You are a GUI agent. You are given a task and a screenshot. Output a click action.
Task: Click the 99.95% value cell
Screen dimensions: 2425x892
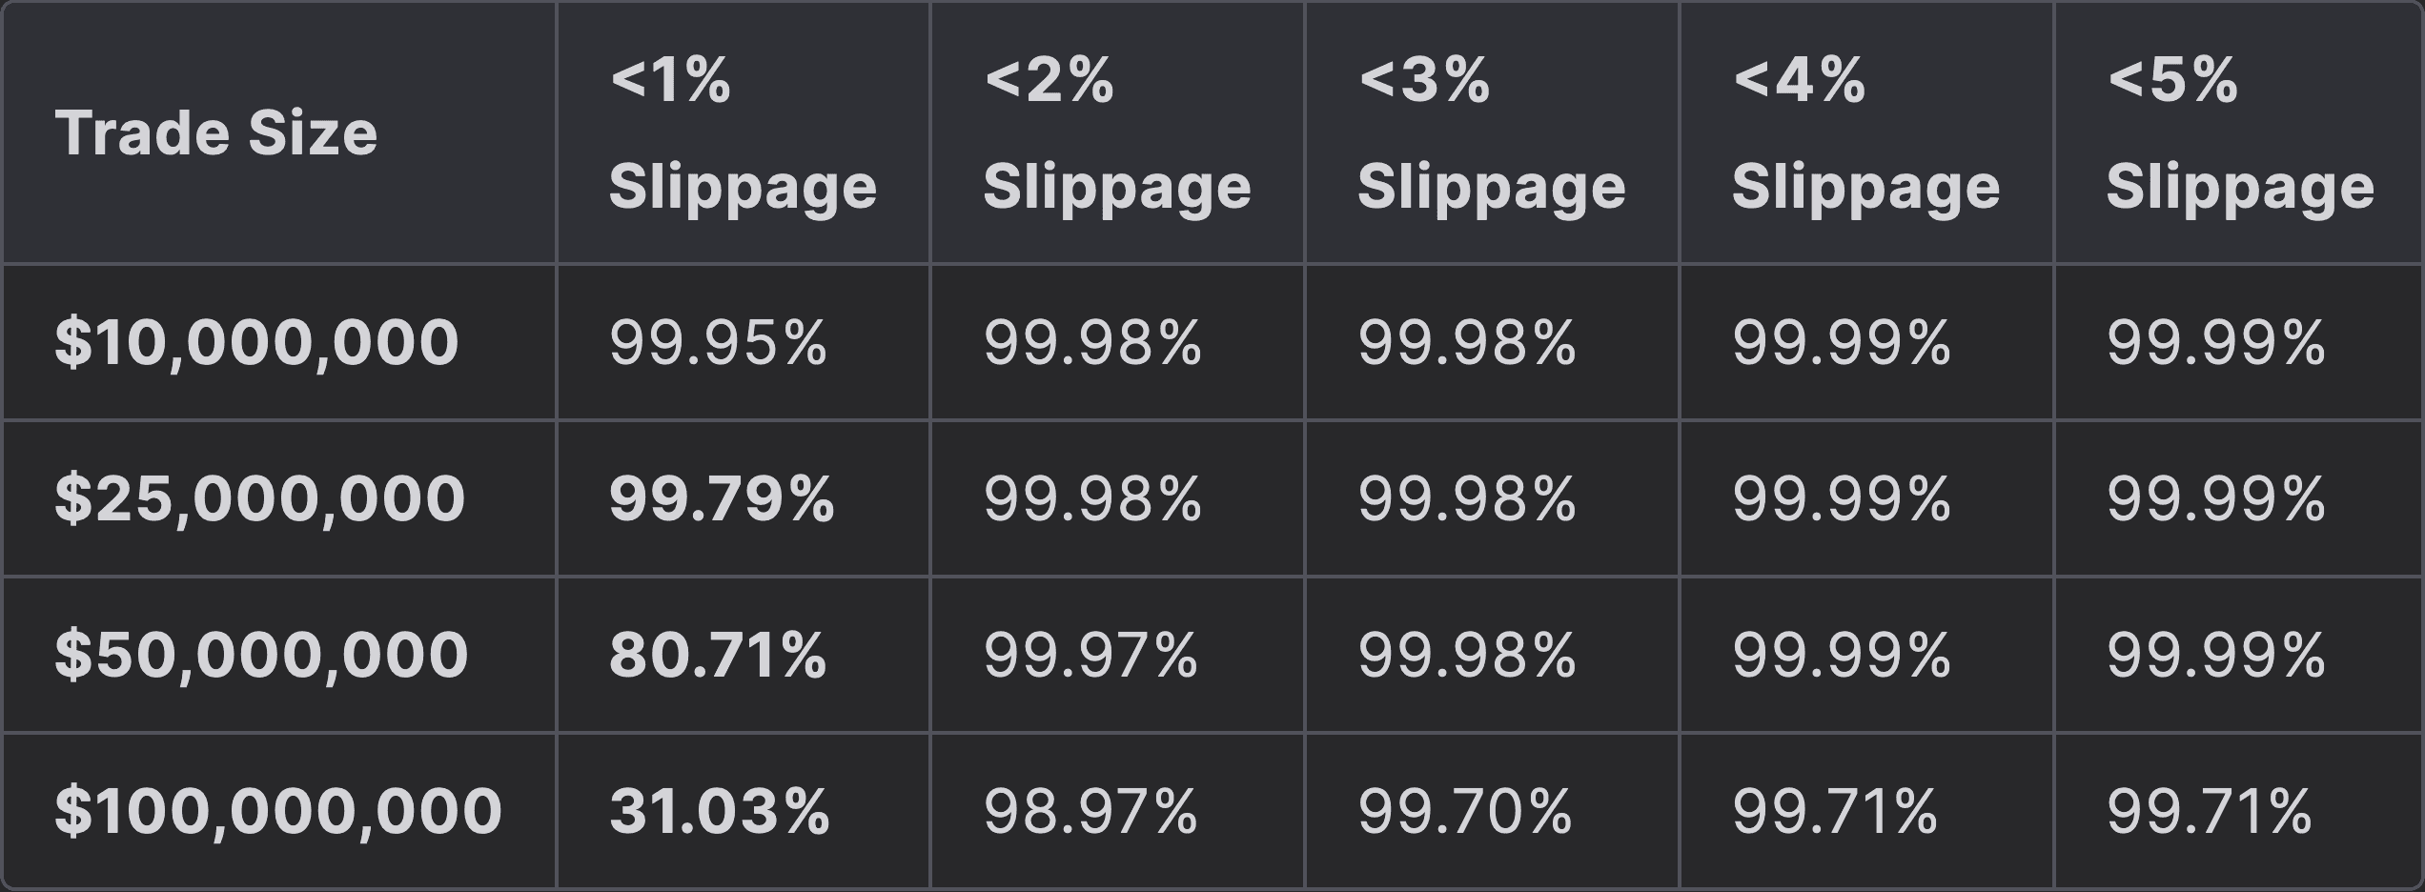tap(718, 342)
